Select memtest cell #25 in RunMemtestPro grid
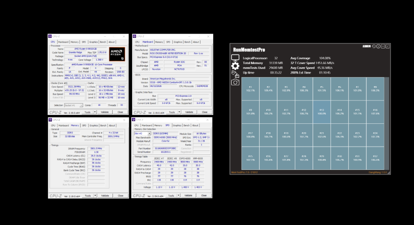Image resolution: width=414 pixels, height=225 pixels. point(250,158)
